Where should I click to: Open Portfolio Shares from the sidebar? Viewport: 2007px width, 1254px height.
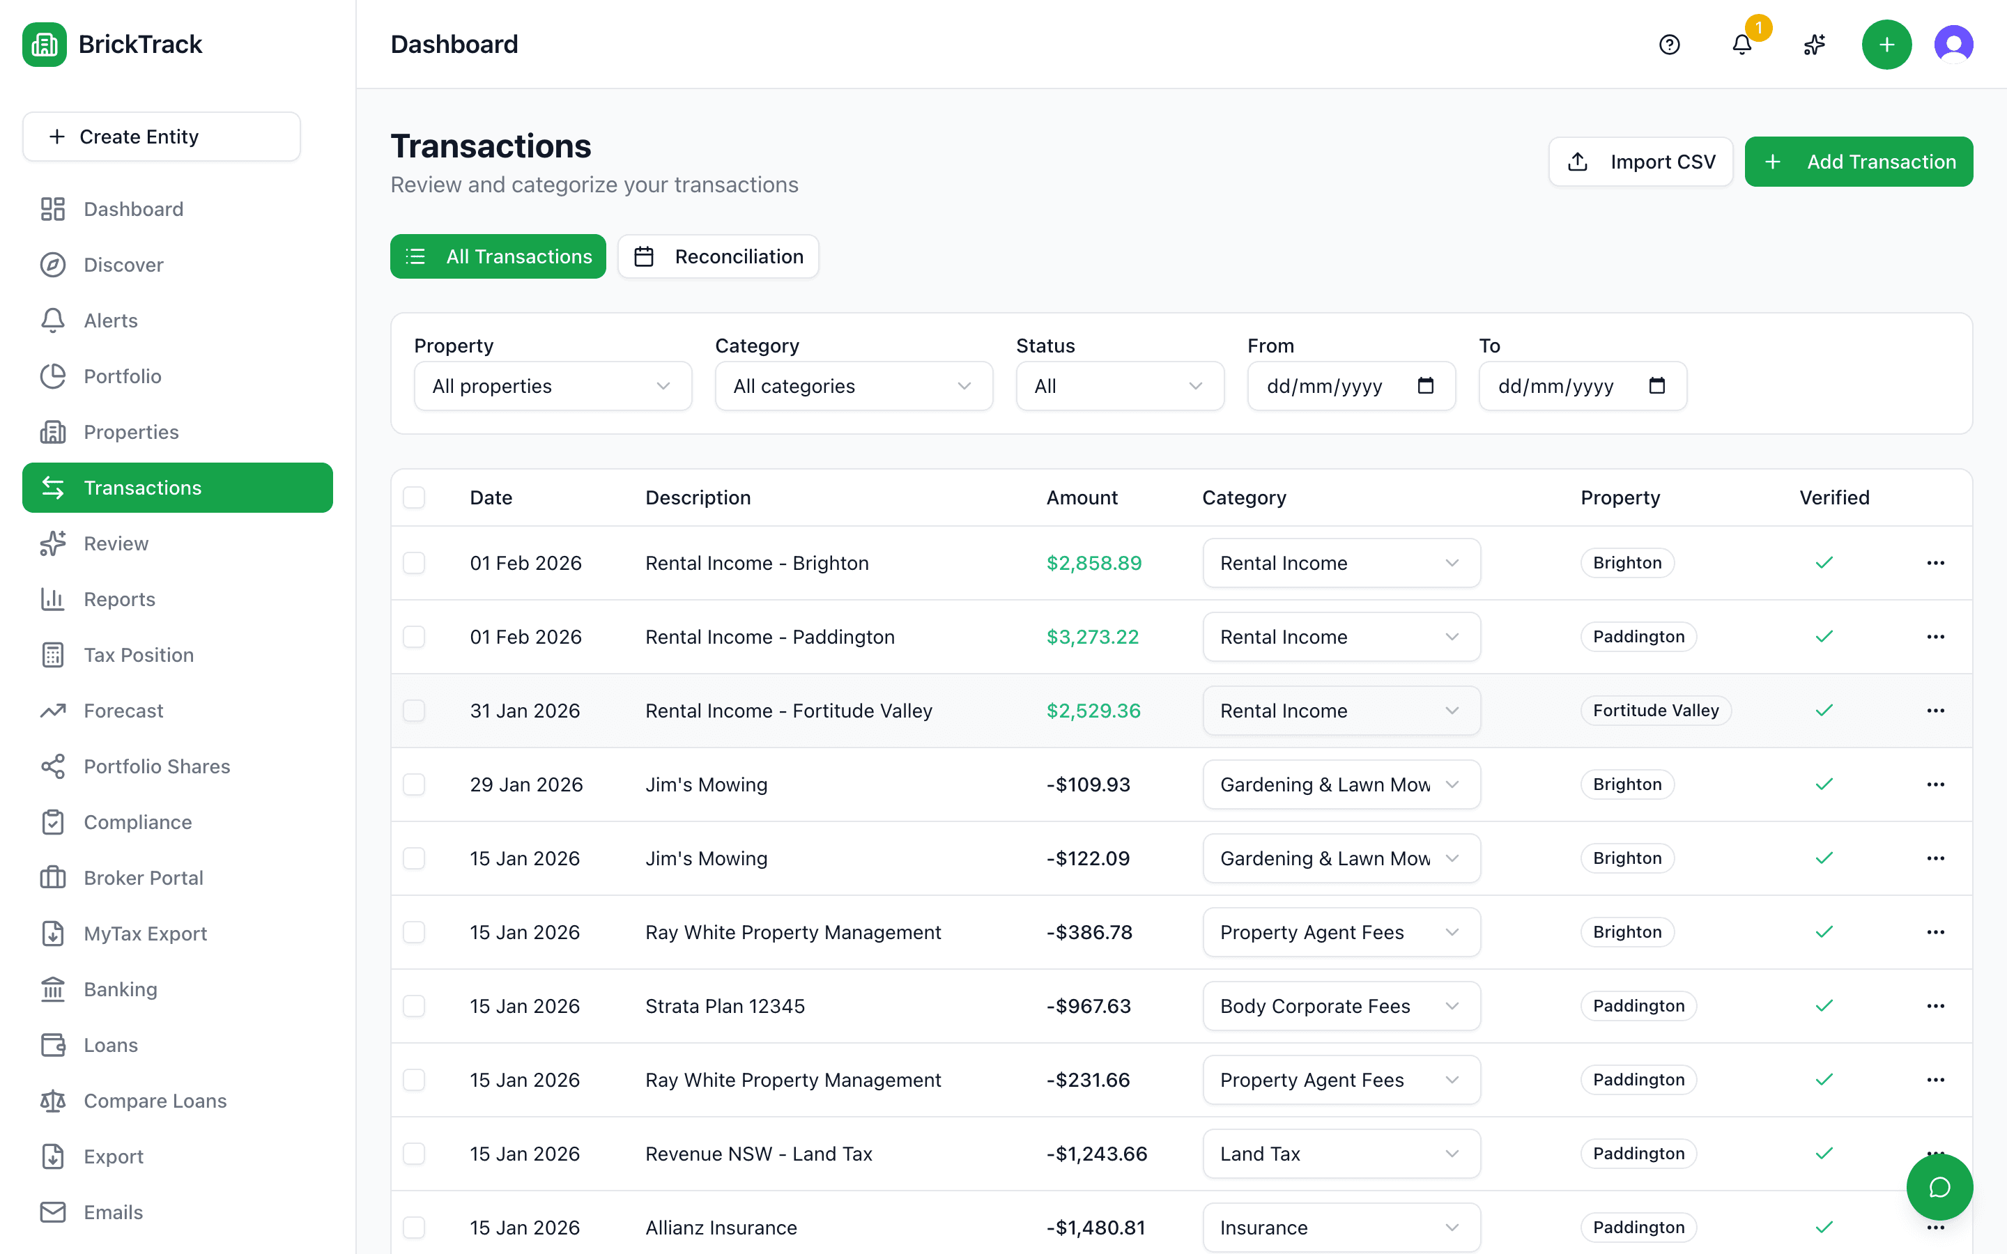[157, 766]
